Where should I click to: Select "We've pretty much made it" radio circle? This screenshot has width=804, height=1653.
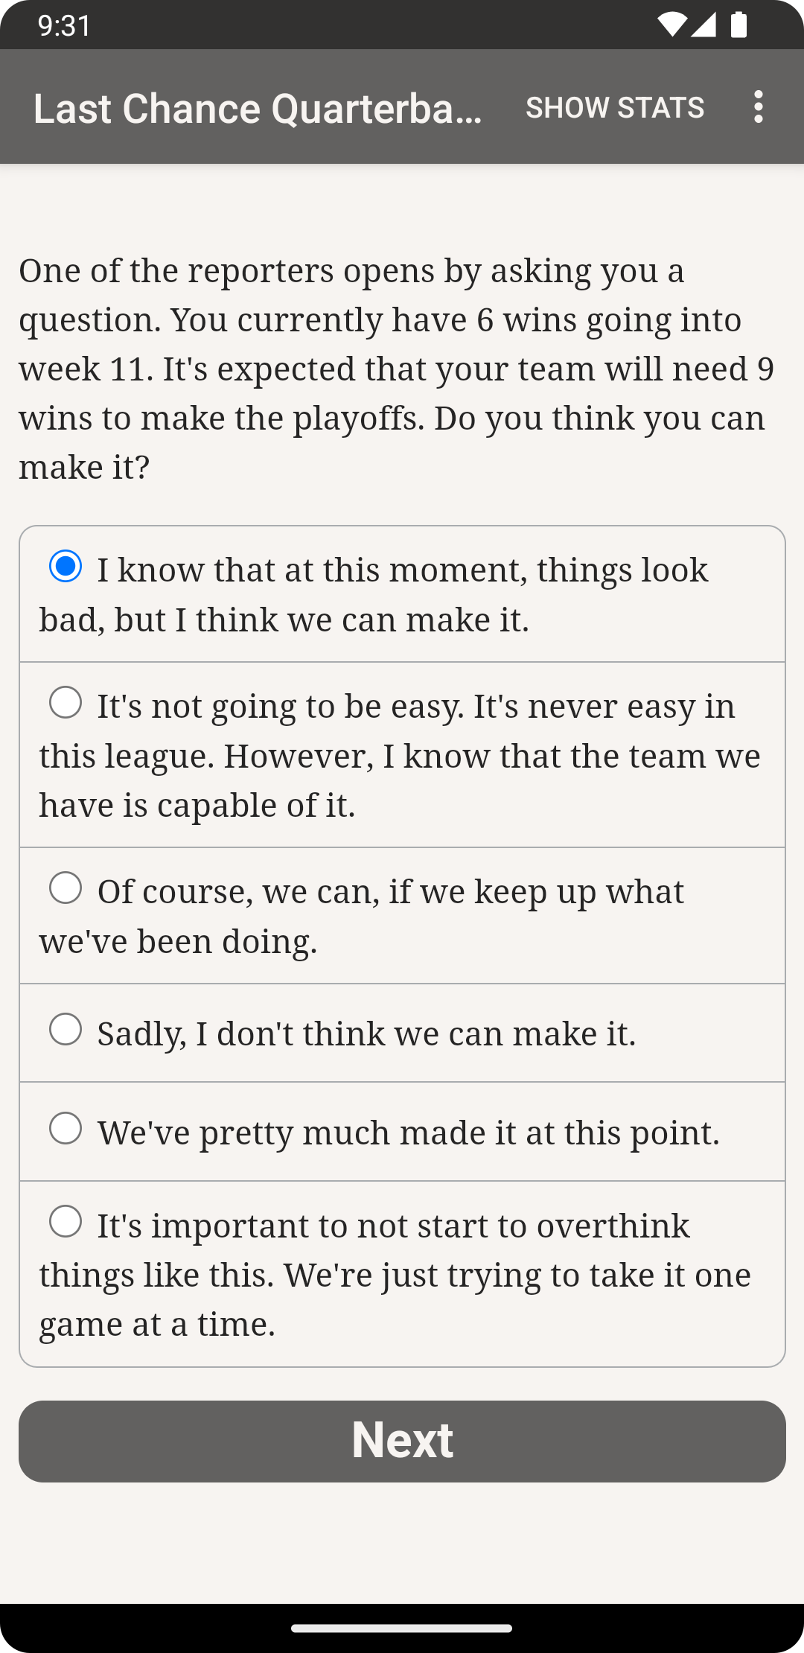[x=66, y=1129]
